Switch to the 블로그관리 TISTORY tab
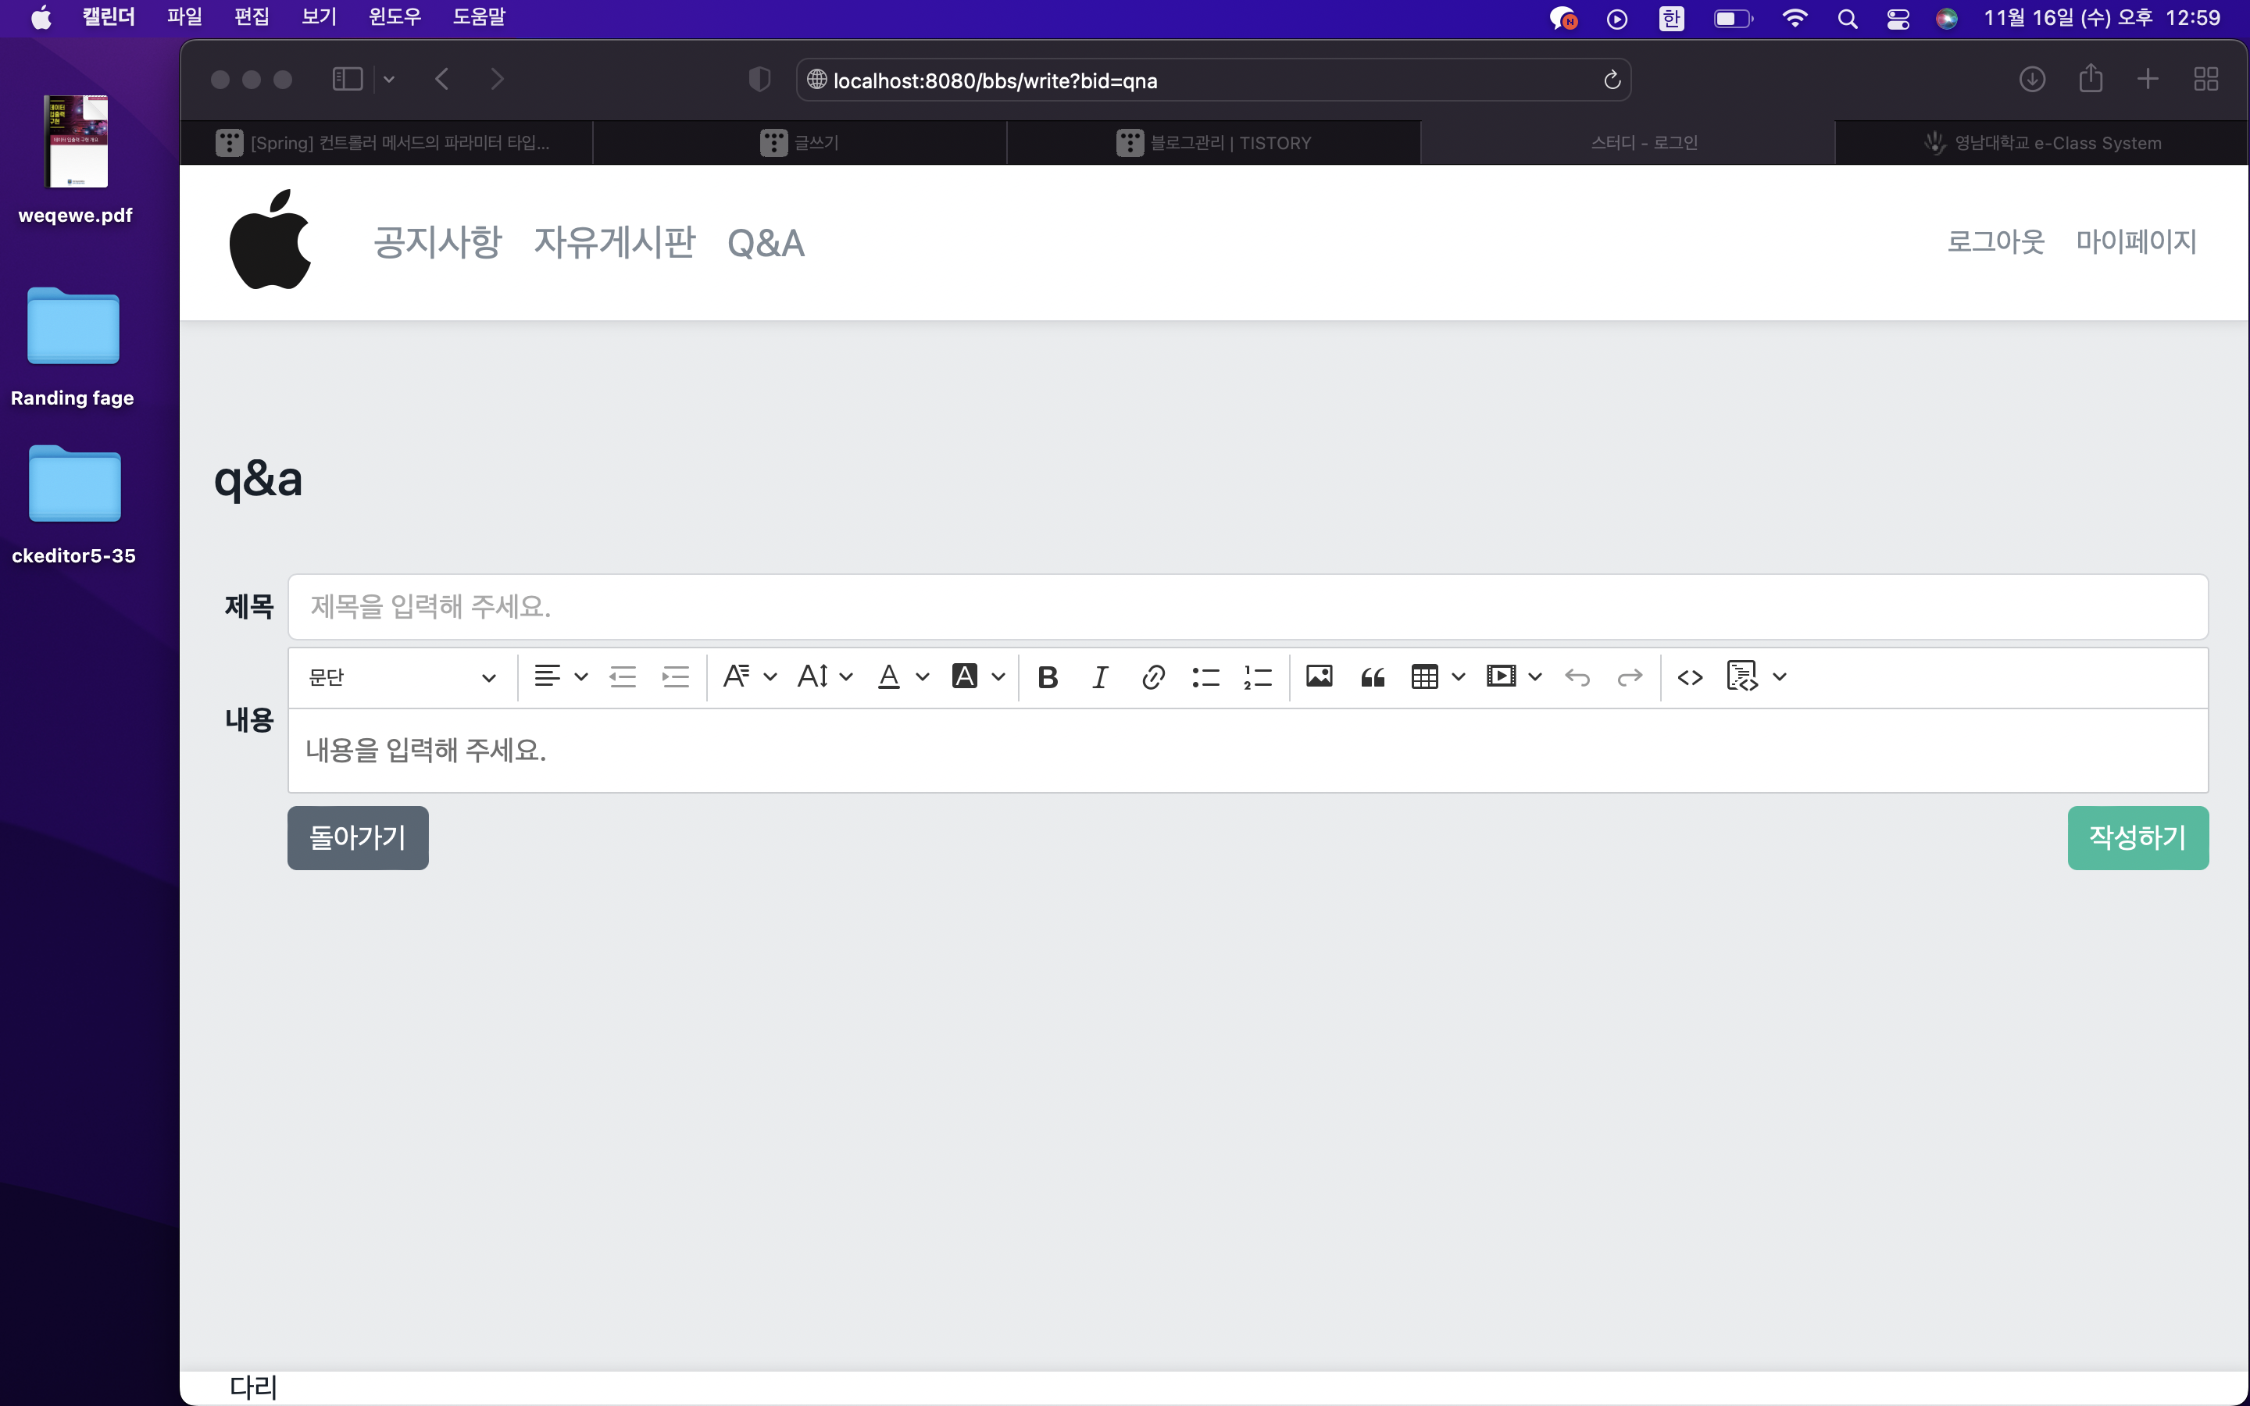 click(x=1213, y=142)
